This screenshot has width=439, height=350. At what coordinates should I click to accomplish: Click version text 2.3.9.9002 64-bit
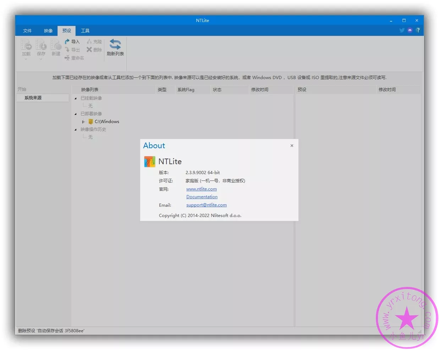(x=203, y=173)
